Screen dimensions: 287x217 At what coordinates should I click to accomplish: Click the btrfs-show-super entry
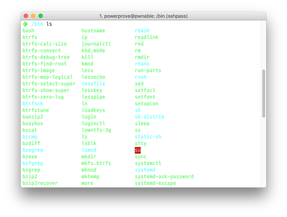[x=46, y=90]
